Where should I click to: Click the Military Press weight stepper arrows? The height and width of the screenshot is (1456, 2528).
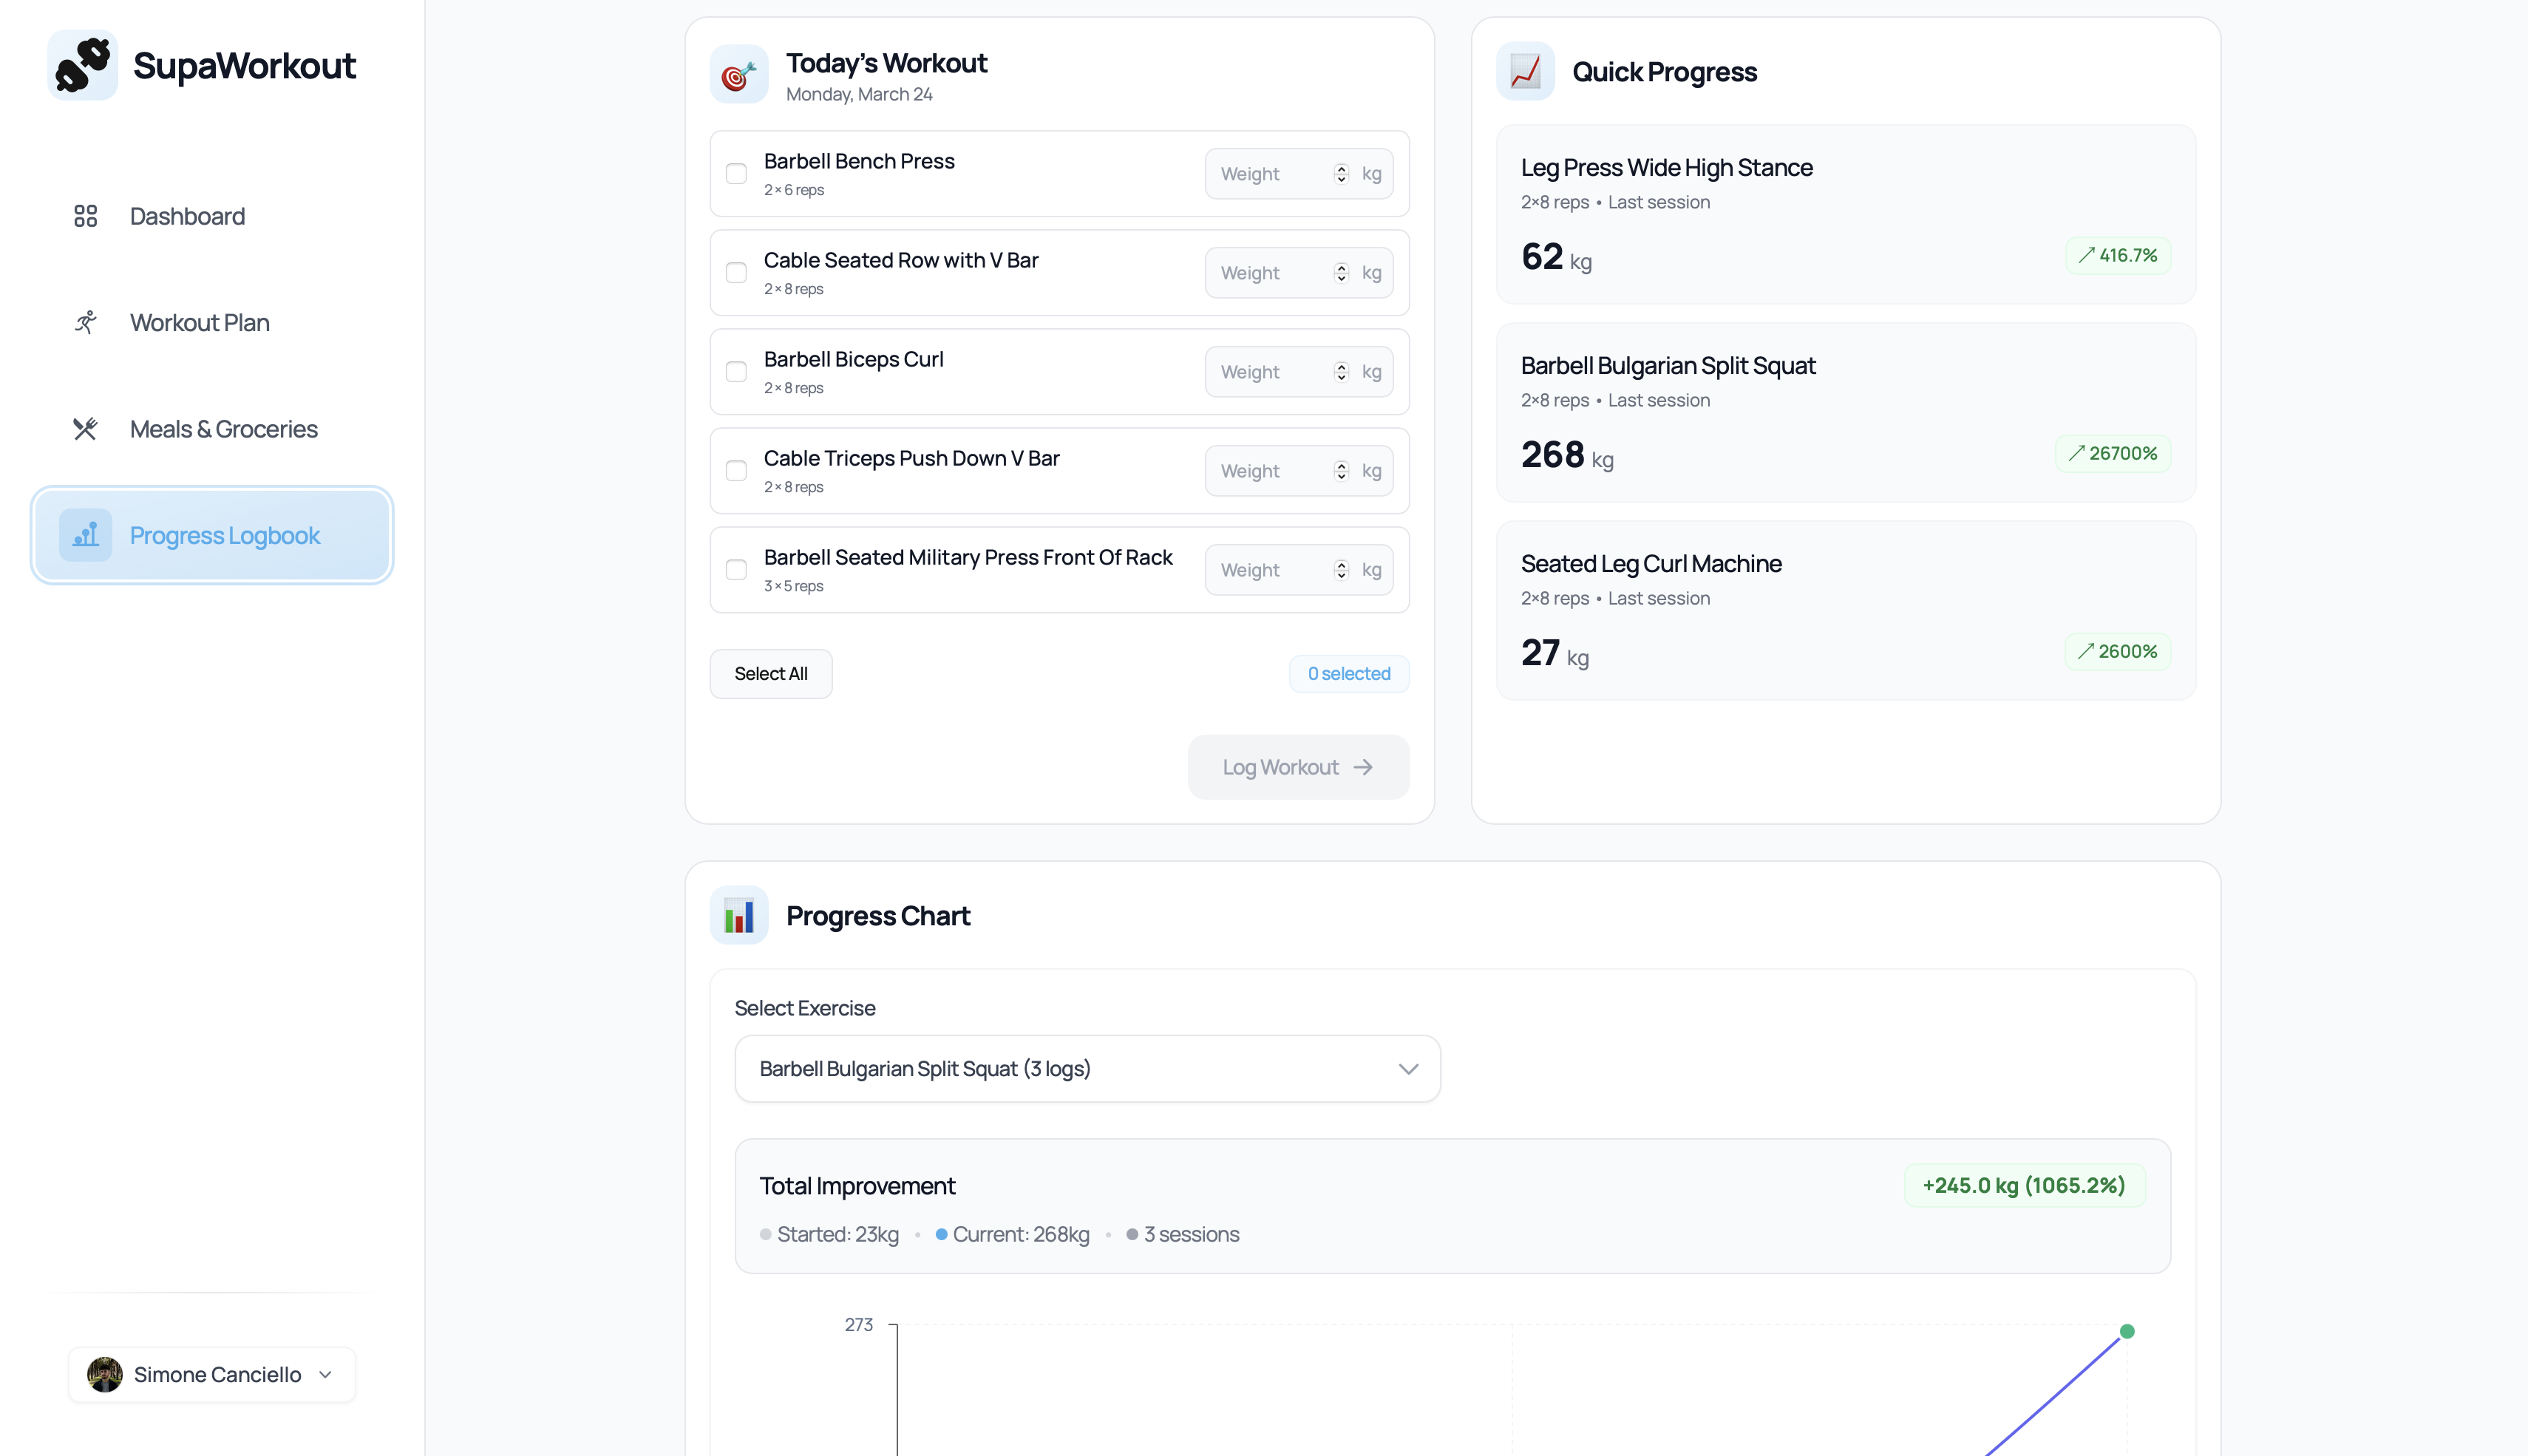[x=1341, y=570]
